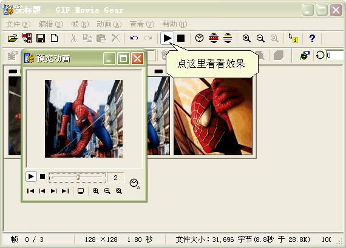The image size is (346, 248).
Task: Click the 128 ×128 dimensions in status bar
Action: [101, 240]
